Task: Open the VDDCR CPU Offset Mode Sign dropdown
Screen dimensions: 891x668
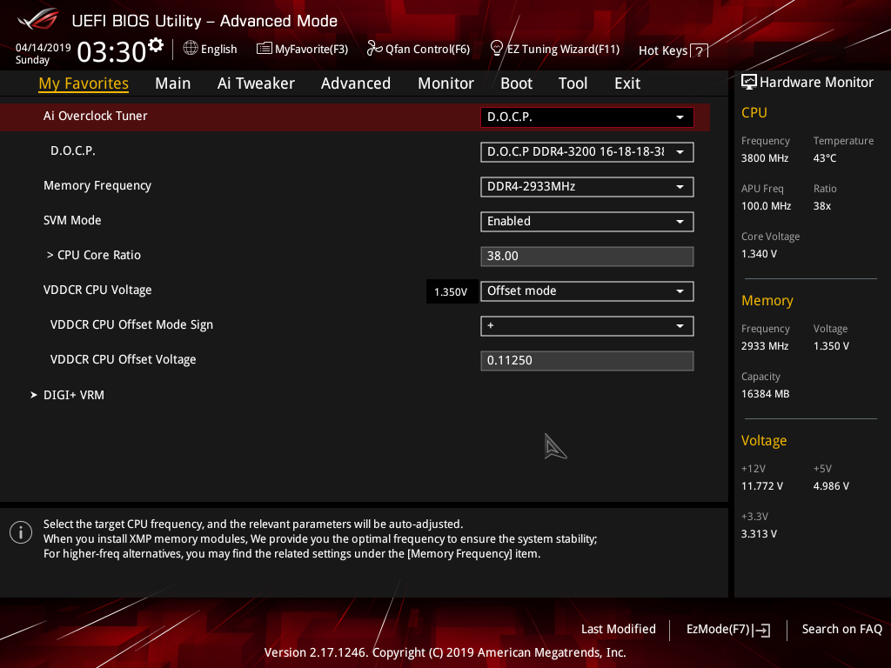Action: 587,326
